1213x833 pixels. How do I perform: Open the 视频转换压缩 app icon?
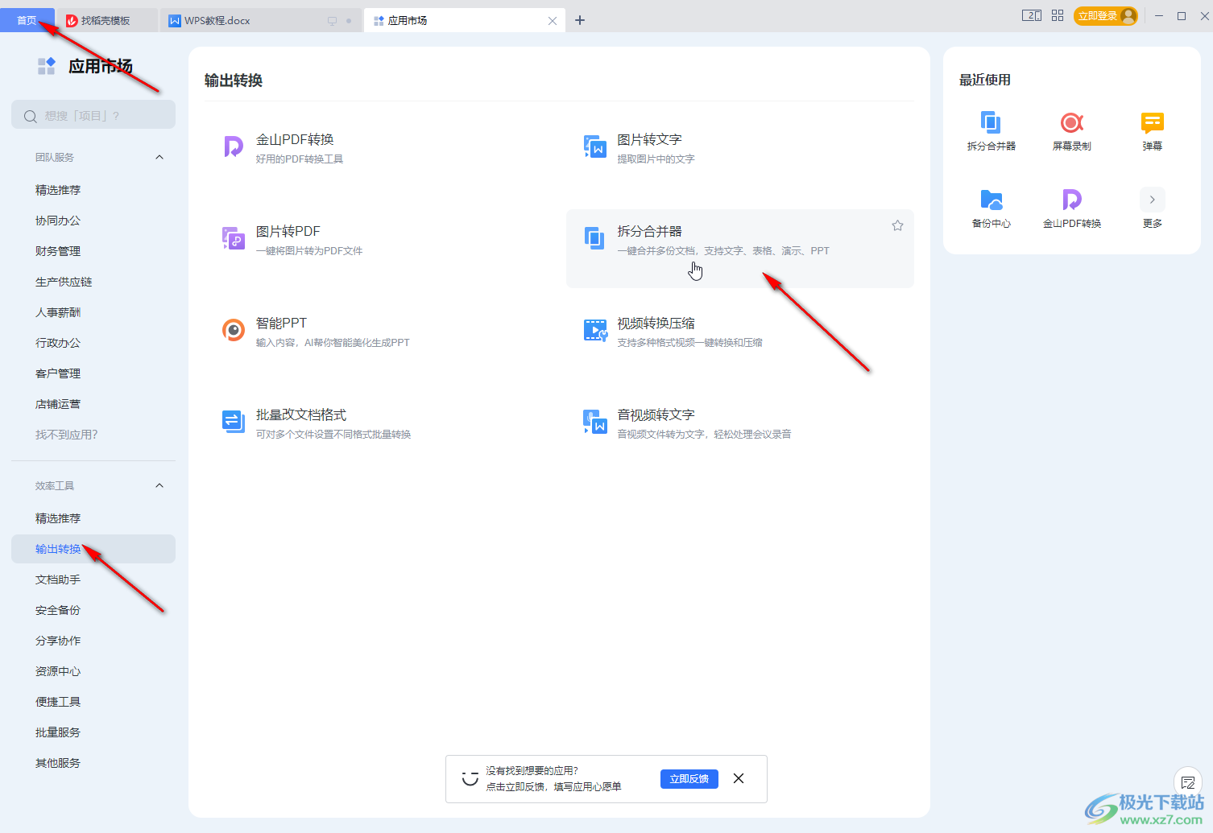click(x=594, y=330)
